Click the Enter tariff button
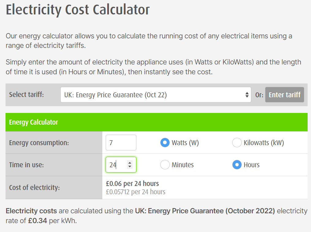Image resolution: width=311 pixels, height=232 pixels. tap(284, 95)
